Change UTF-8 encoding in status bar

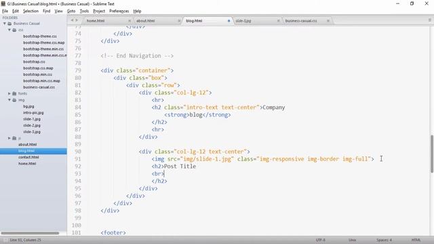pos(321,240)
